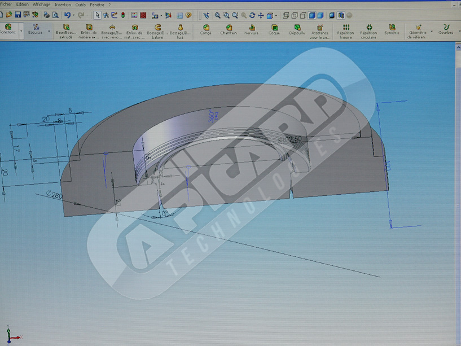461x346 pixels.
Task: Open Assistance pour le perçage
Action: (x=320, y=32)
